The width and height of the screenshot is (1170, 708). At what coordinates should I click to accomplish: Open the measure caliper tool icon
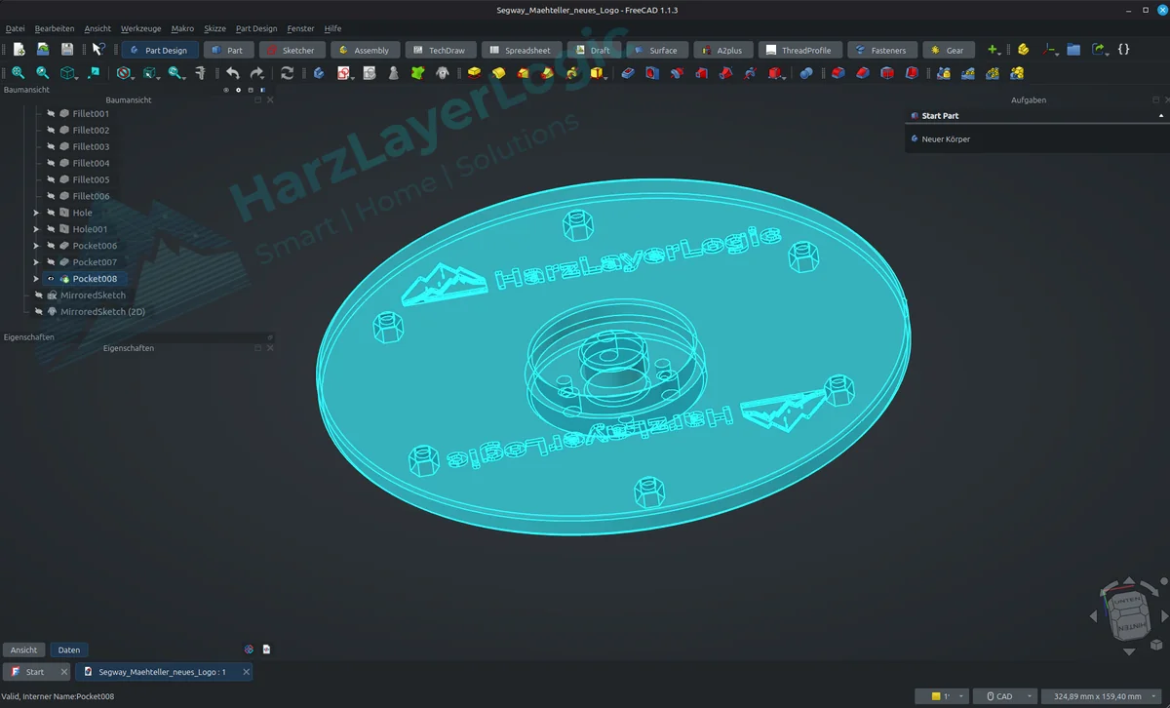tap(200, 73)
